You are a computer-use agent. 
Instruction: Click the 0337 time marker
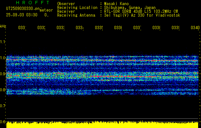click(137, 28)
